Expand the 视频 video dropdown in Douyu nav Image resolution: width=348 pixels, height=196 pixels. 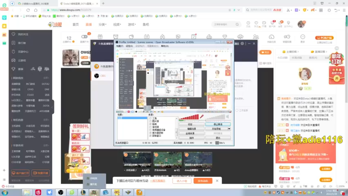tap(117, 24)
